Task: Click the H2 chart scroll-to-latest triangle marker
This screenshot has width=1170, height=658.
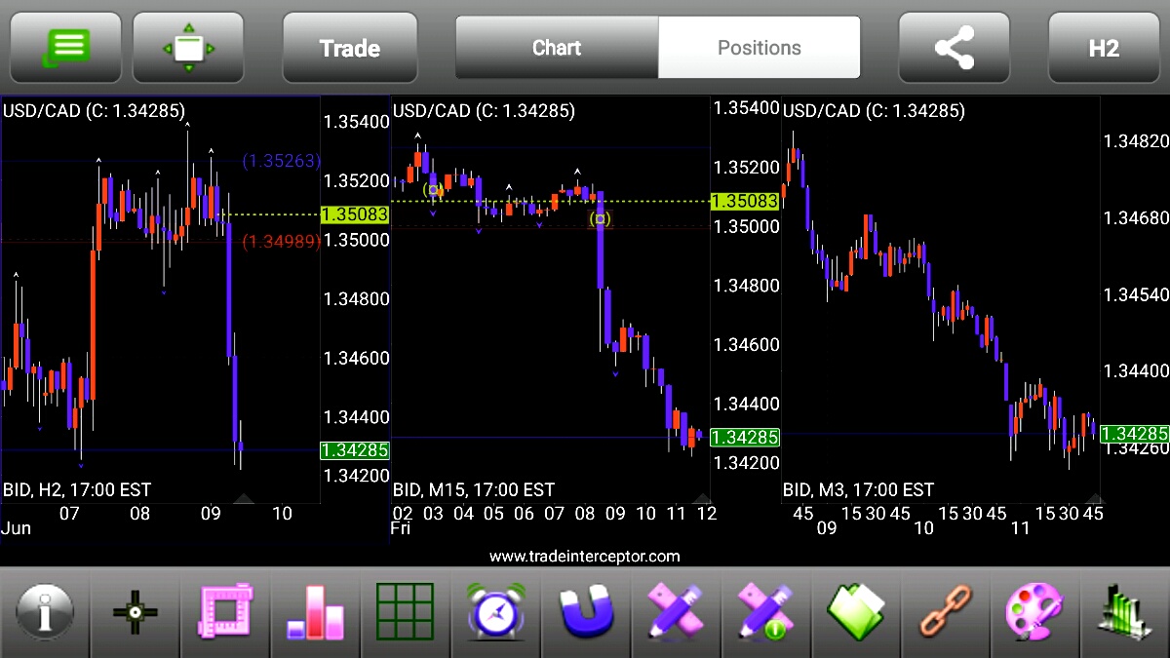Action: (244, 498)
